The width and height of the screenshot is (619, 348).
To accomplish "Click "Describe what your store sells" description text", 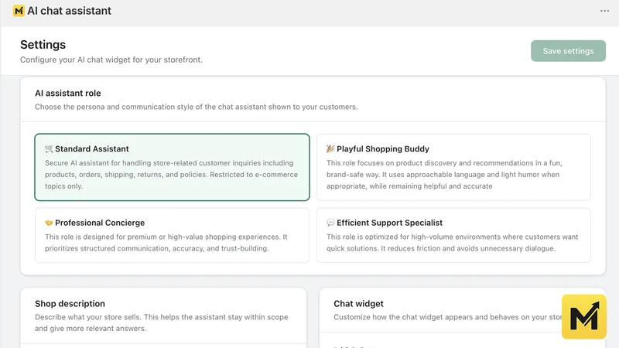I will (x=162, y=322).
